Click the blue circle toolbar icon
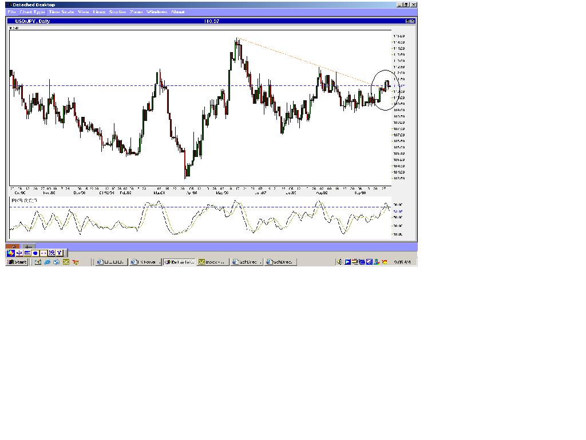Image resolution: width=586 pixels, height=440 pixels. [35, 253]
